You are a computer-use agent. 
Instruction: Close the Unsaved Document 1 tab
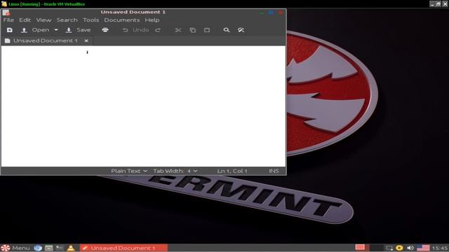click(86, 41)
